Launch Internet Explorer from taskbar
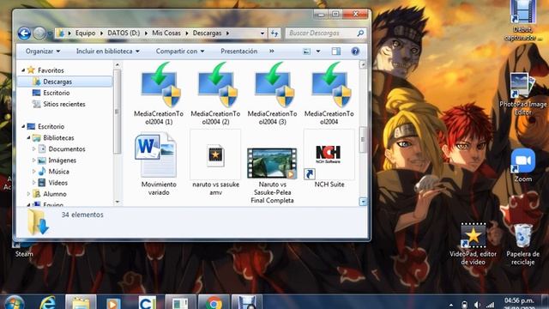 [48, 302]
